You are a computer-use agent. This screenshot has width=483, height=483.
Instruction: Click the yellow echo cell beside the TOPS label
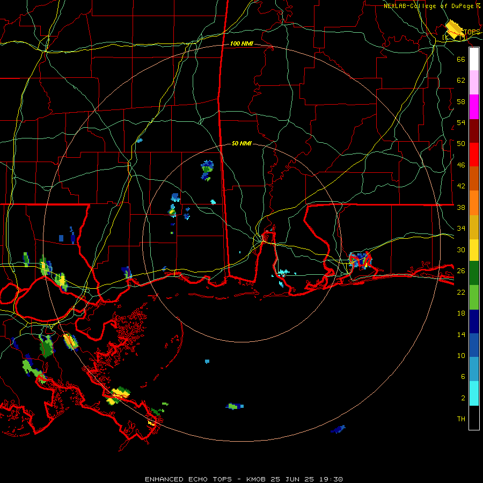[454, 30]
